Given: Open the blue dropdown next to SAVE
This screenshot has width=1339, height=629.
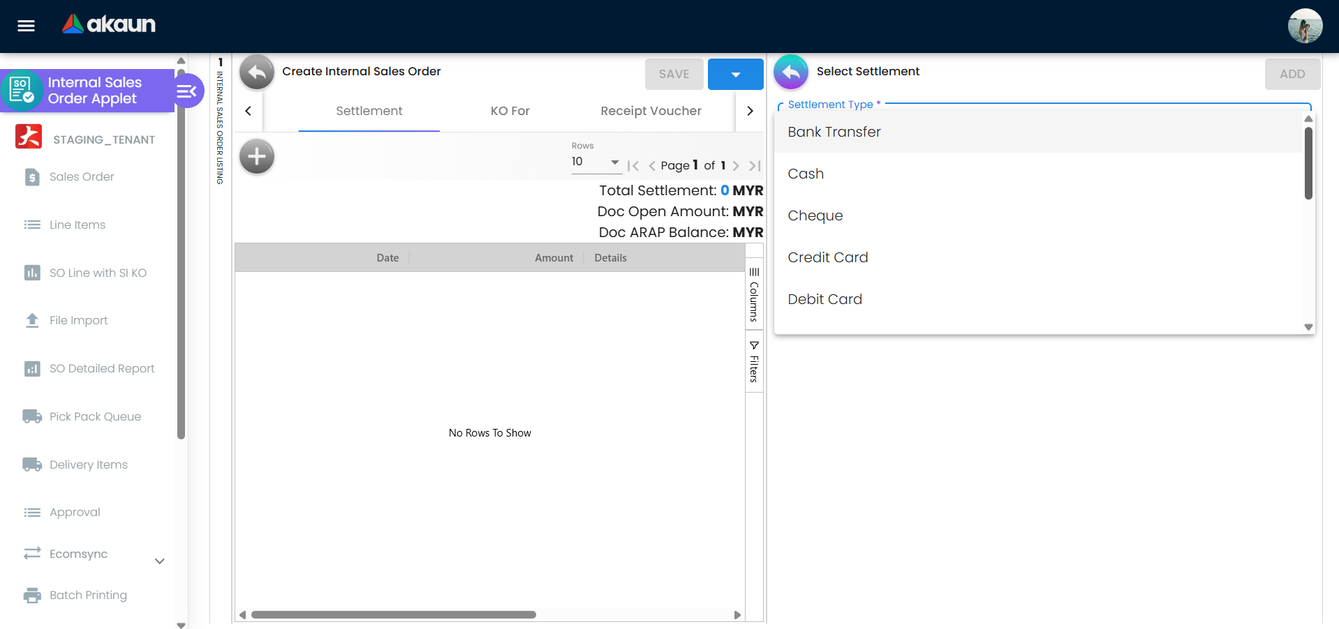Looking at the screenshot, I should tap(735, 75).
